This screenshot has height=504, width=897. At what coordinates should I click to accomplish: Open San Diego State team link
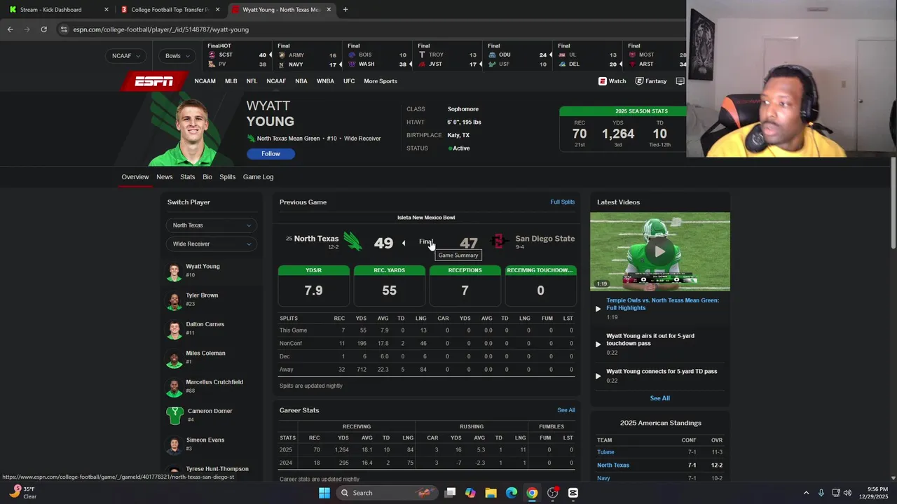pos(545,239)
